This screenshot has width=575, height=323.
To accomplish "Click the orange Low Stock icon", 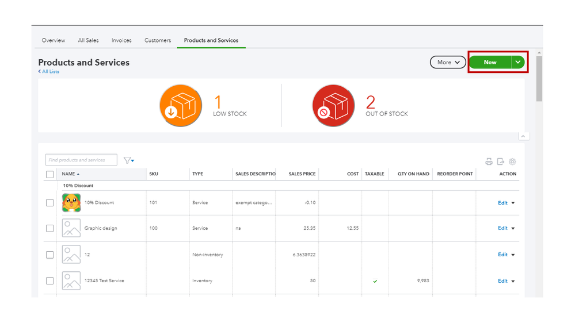I will [x=181, y=106].
